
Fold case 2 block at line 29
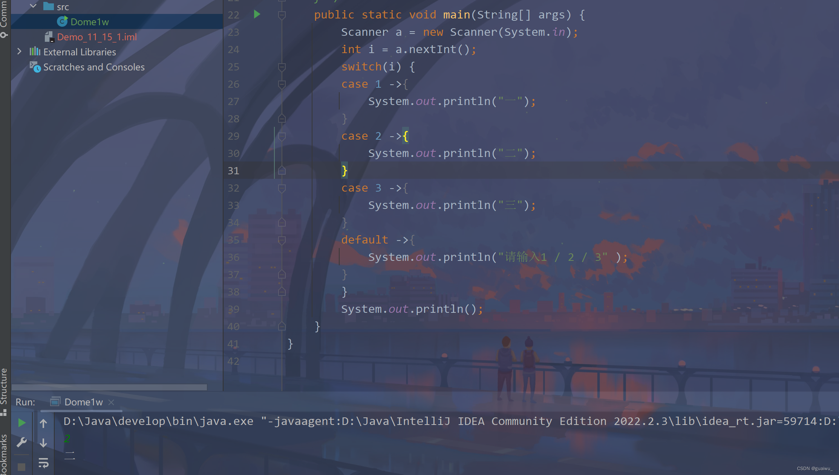coord(282,136)
